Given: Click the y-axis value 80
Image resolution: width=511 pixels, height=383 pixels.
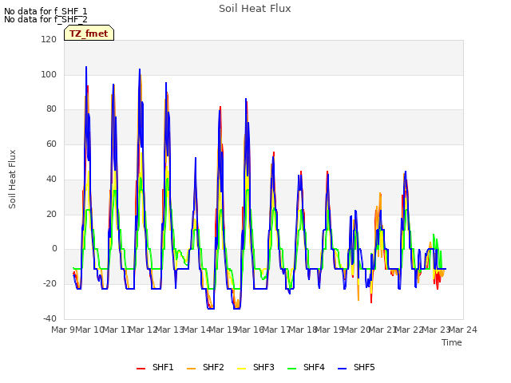Looking at the screenshot, I should (51, 109).
